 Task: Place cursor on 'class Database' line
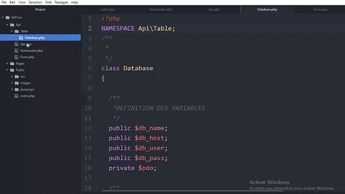point(127,68)
